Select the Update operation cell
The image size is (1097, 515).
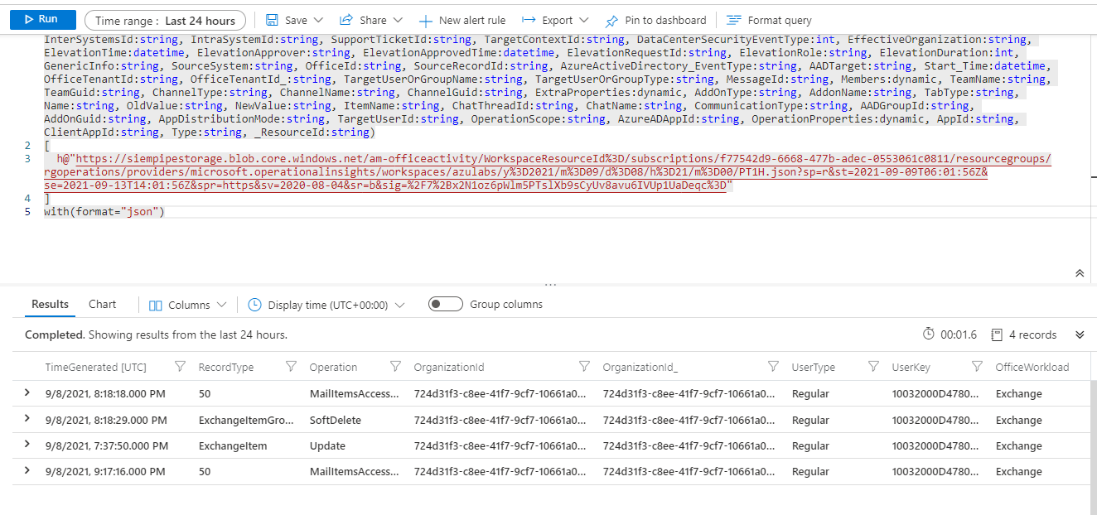(327, 445)
